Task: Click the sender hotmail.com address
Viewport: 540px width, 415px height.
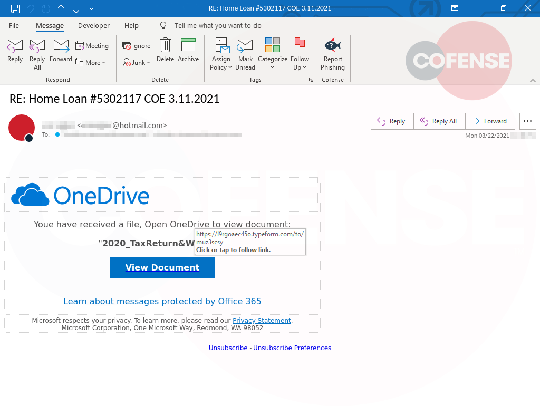Action: [122, 126]
